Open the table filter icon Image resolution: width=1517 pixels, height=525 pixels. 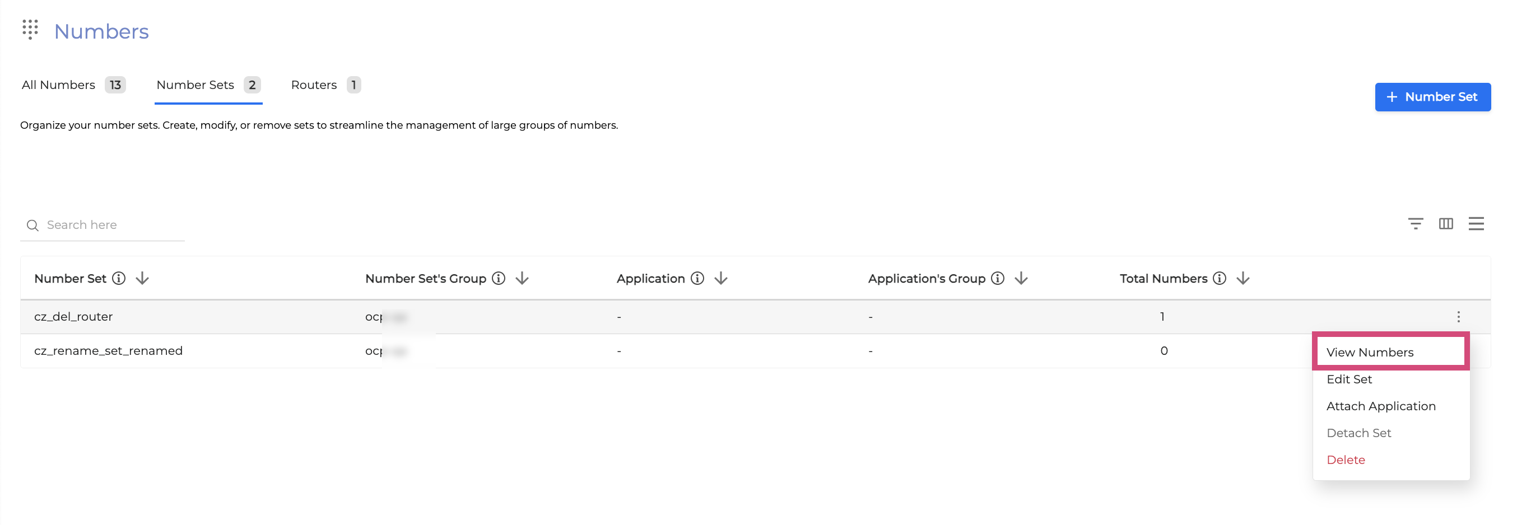pos(1415,224)
